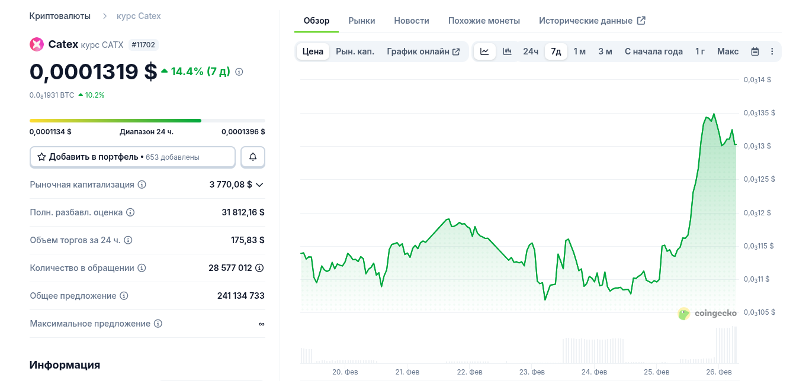
Task: Open the calendar date range picker
Action: [x=755, y=51]
